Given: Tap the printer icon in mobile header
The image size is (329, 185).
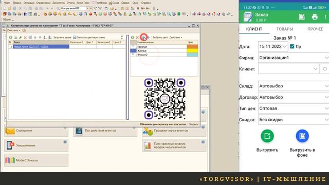Looking at the screenshot, I should pyautogui.click(x=315, y=17).
